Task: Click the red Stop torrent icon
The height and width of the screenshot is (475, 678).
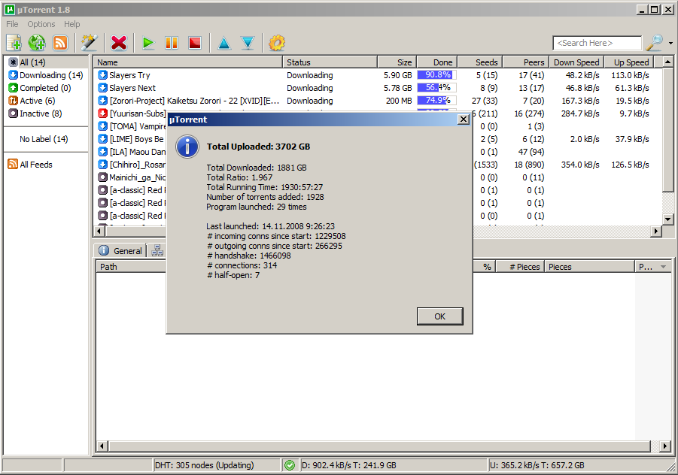Action: (x=195, y=43)
